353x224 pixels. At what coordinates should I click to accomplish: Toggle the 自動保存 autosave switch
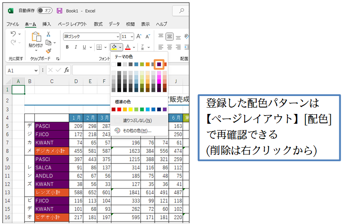45,10
